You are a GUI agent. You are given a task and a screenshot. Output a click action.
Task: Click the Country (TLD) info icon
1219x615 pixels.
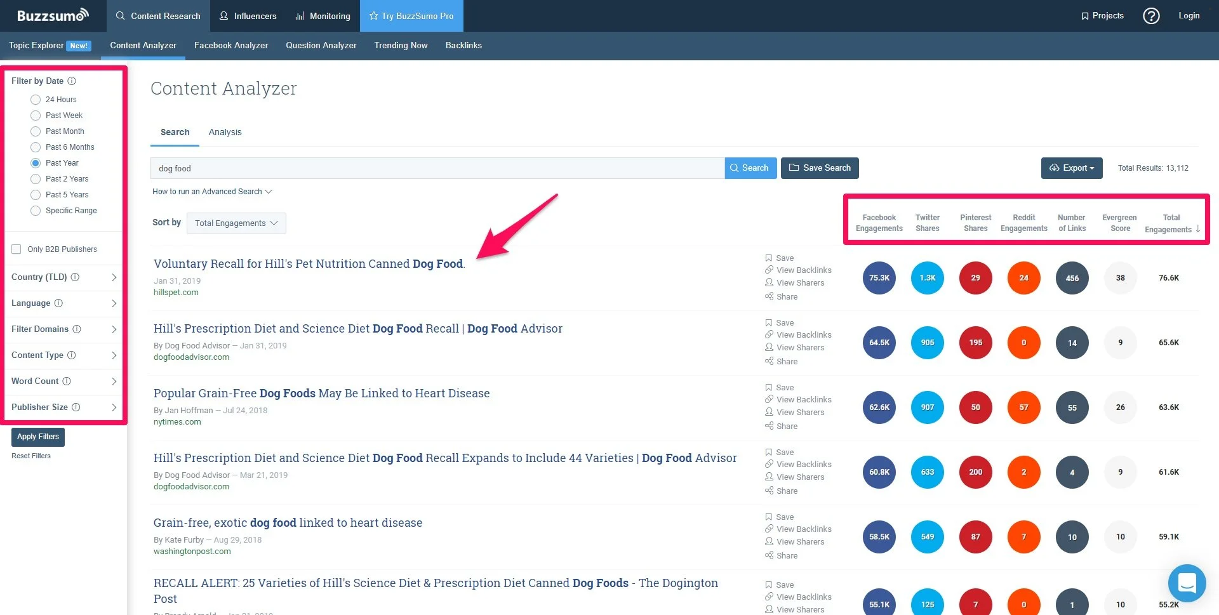[75, 277]
